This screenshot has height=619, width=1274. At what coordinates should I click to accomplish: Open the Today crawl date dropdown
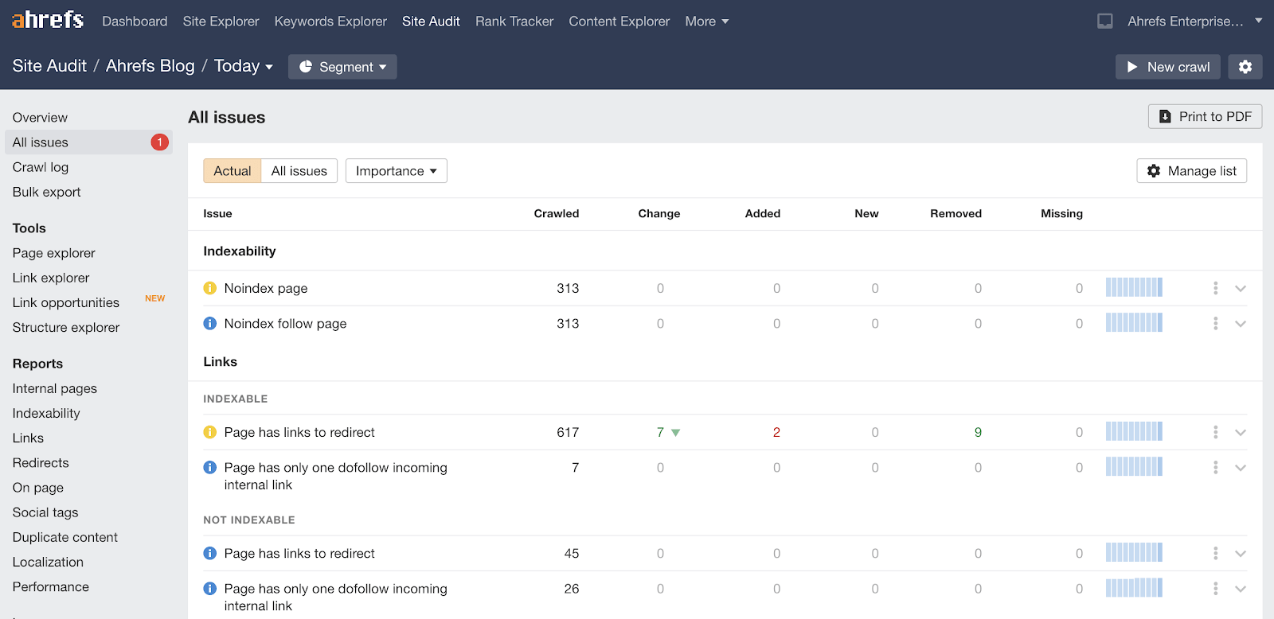click(243, 67)
